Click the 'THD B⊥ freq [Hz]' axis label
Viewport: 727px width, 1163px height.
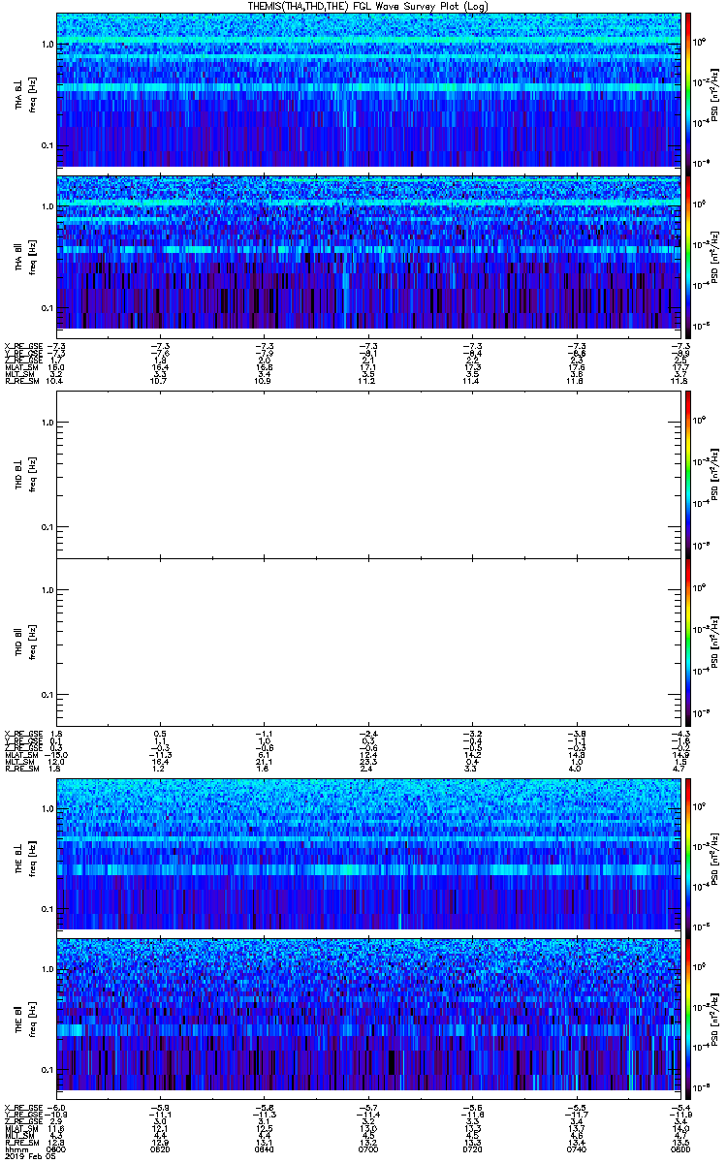click(x=25, y=474)
